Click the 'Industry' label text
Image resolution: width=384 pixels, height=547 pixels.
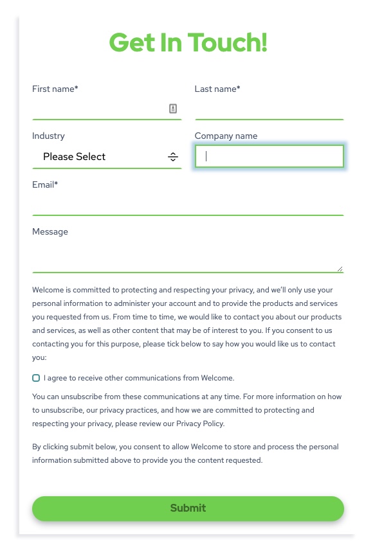[x=48, y=136]
